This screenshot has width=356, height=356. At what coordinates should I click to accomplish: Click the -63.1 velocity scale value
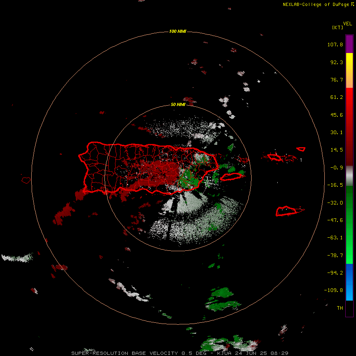335,238
